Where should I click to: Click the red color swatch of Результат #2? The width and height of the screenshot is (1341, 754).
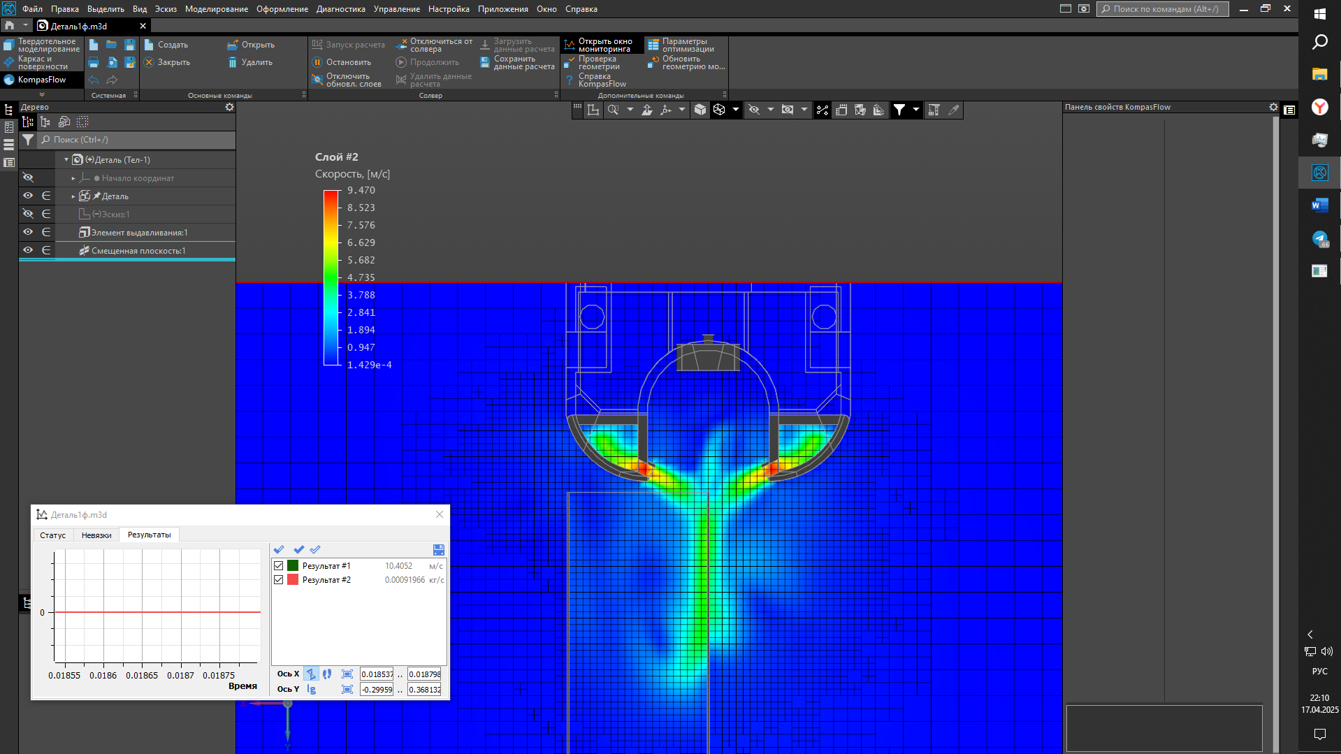point(293,580)
